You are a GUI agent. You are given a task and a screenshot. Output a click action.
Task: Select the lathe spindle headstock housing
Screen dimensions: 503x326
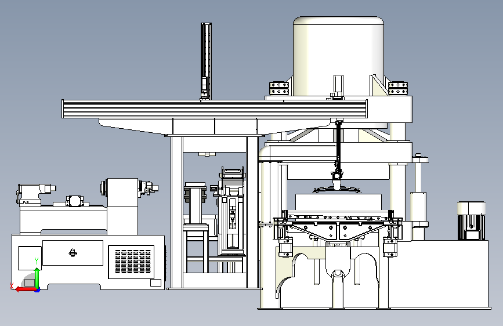click(122, 192)
